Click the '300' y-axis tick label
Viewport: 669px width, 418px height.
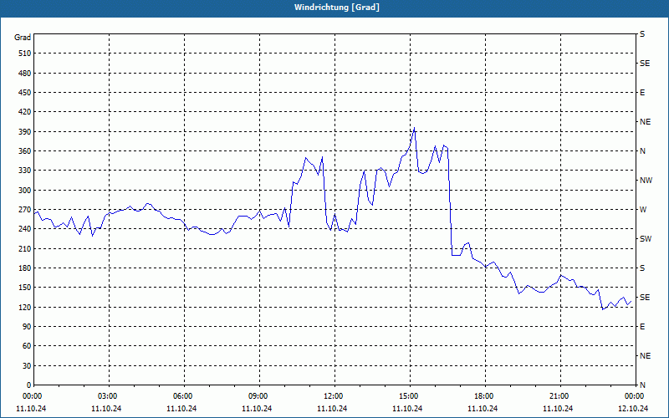click(25, 190)
